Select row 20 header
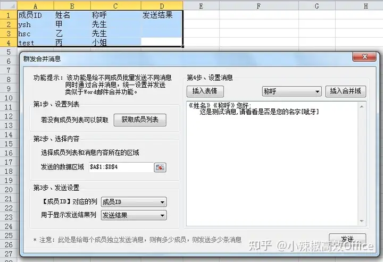This screenshot has width=383, height=262. (9, 190)
